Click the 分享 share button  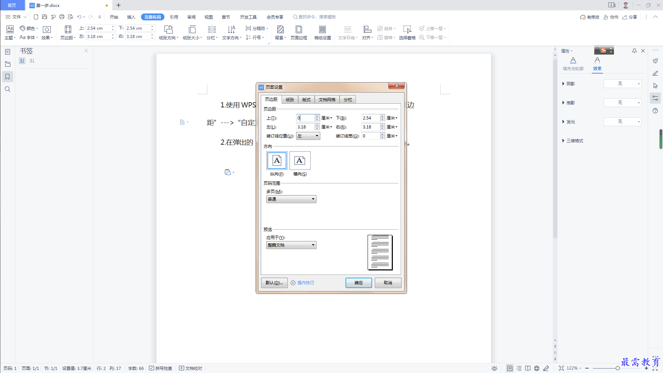point(629,17)
